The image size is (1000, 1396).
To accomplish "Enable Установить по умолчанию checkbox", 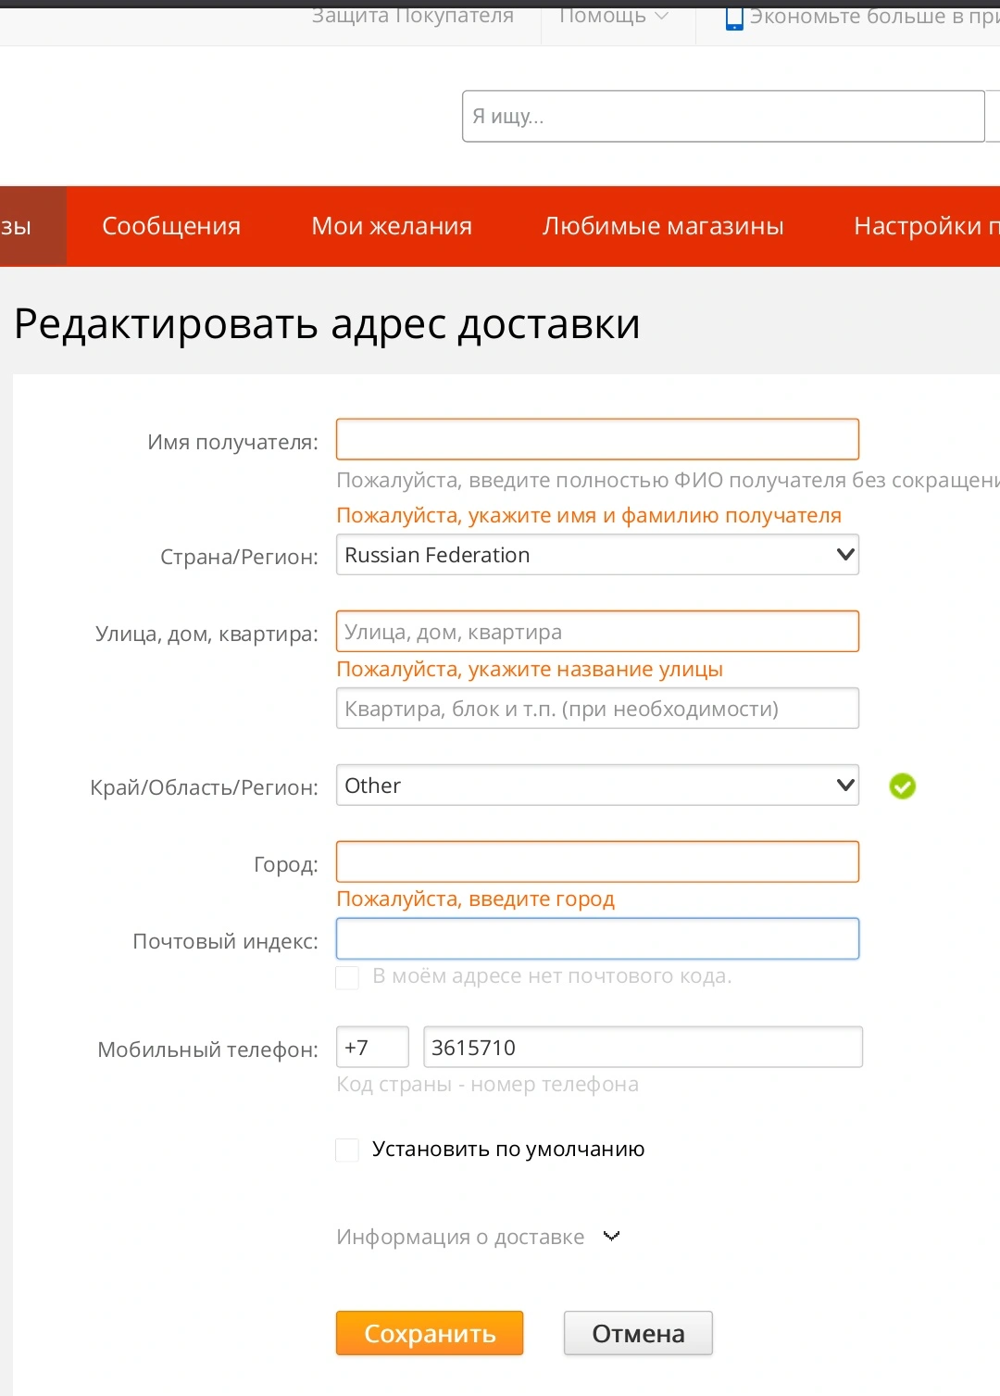I will click(x=347, y=1150).
